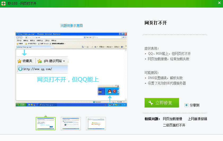Select the second preview thumbnail
223x141 pixels.
pyautogui.click(x=71, y=124)
